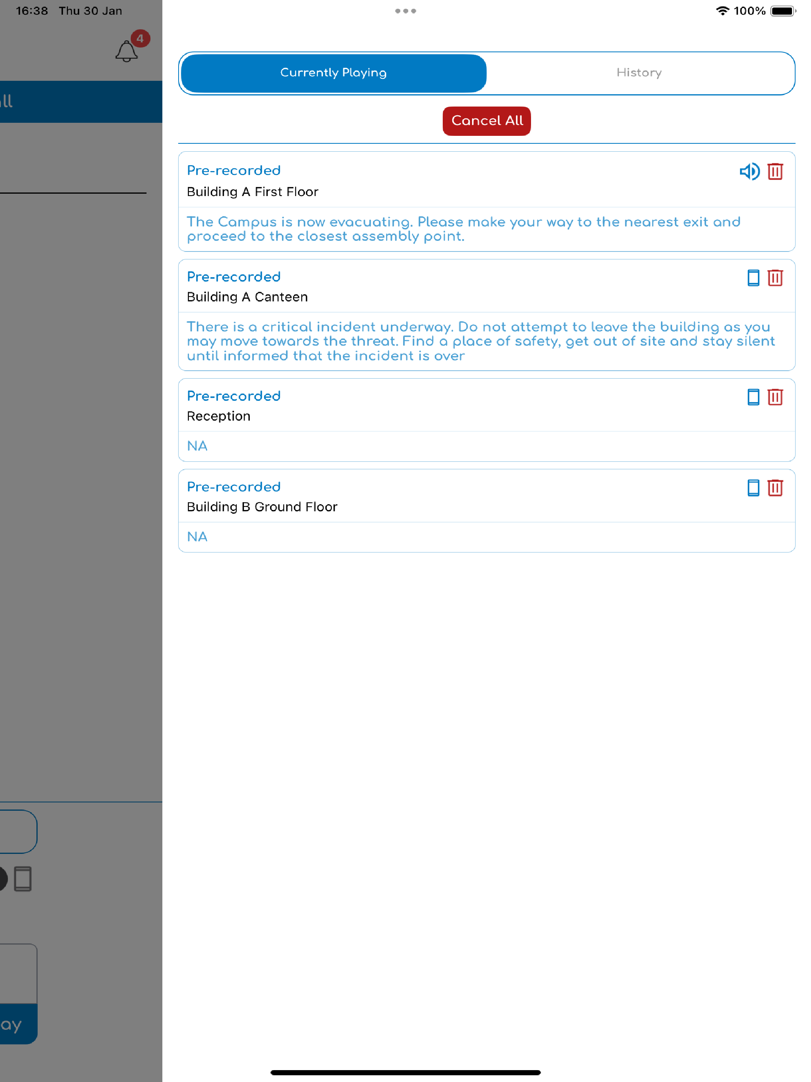The height and width of the screenshot is (1082, 811).
Task: Delete the Building A First Floor announcement
Action: pyautogui.click(x=775, y=172)
